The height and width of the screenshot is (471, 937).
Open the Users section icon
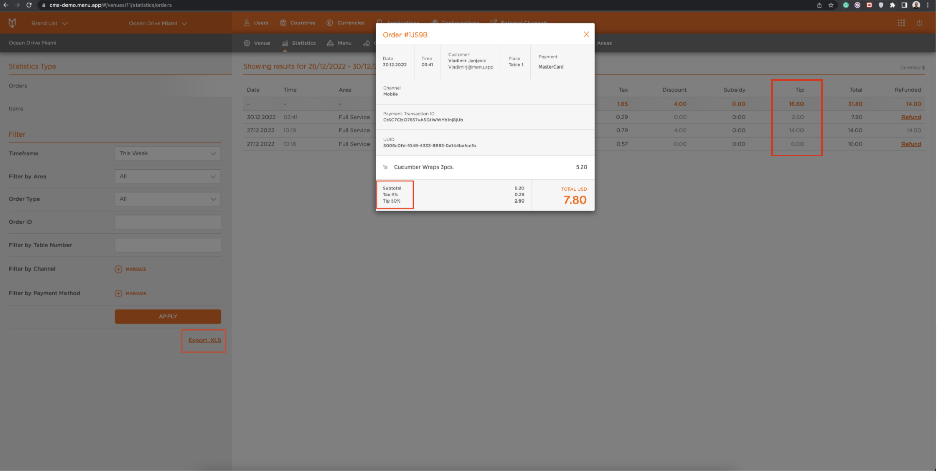click(247, 23)
